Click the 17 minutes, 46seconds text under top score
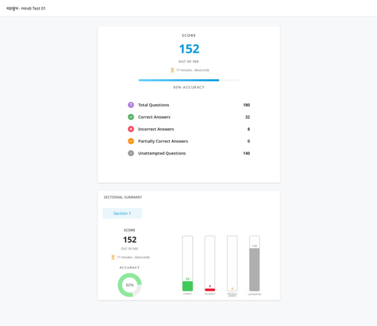Screen dimensions: 377x326 (192, 70)
